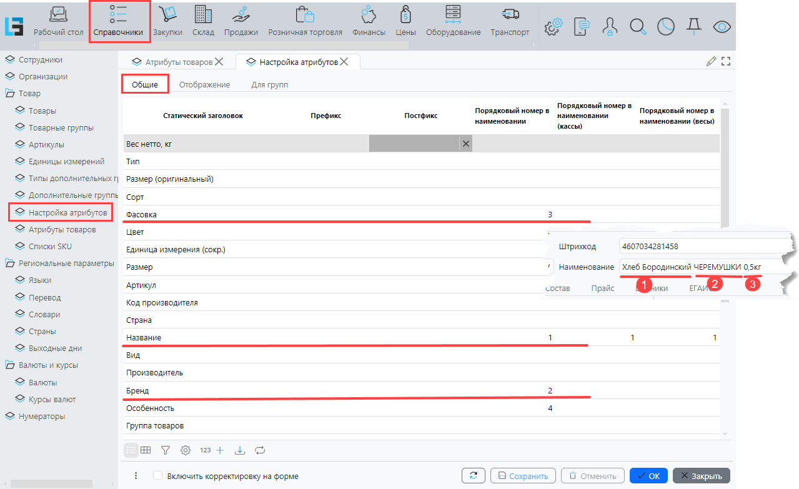Collapse the Товар folder in sidebar
Image resolution: width=799 pixels, height=489 pixels.
(x=9, y=94)
